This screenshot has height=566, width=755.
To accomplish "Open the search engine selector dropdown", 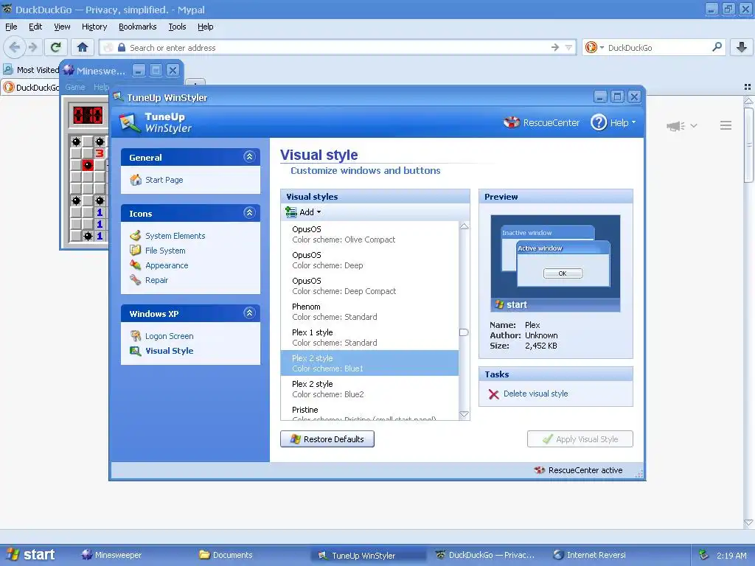I will point(594,47).
